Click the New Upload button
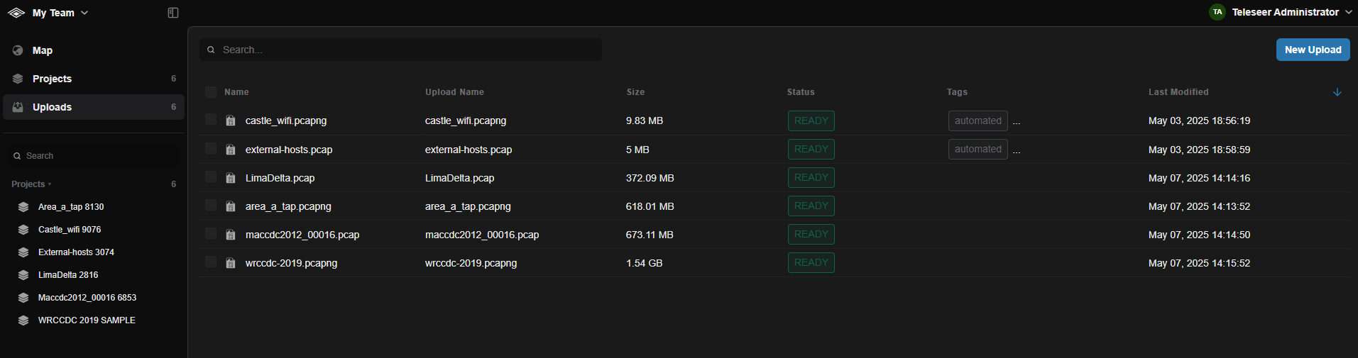Image resolution: width=1358 pixels, height=358 pixels. [1313, 50]
